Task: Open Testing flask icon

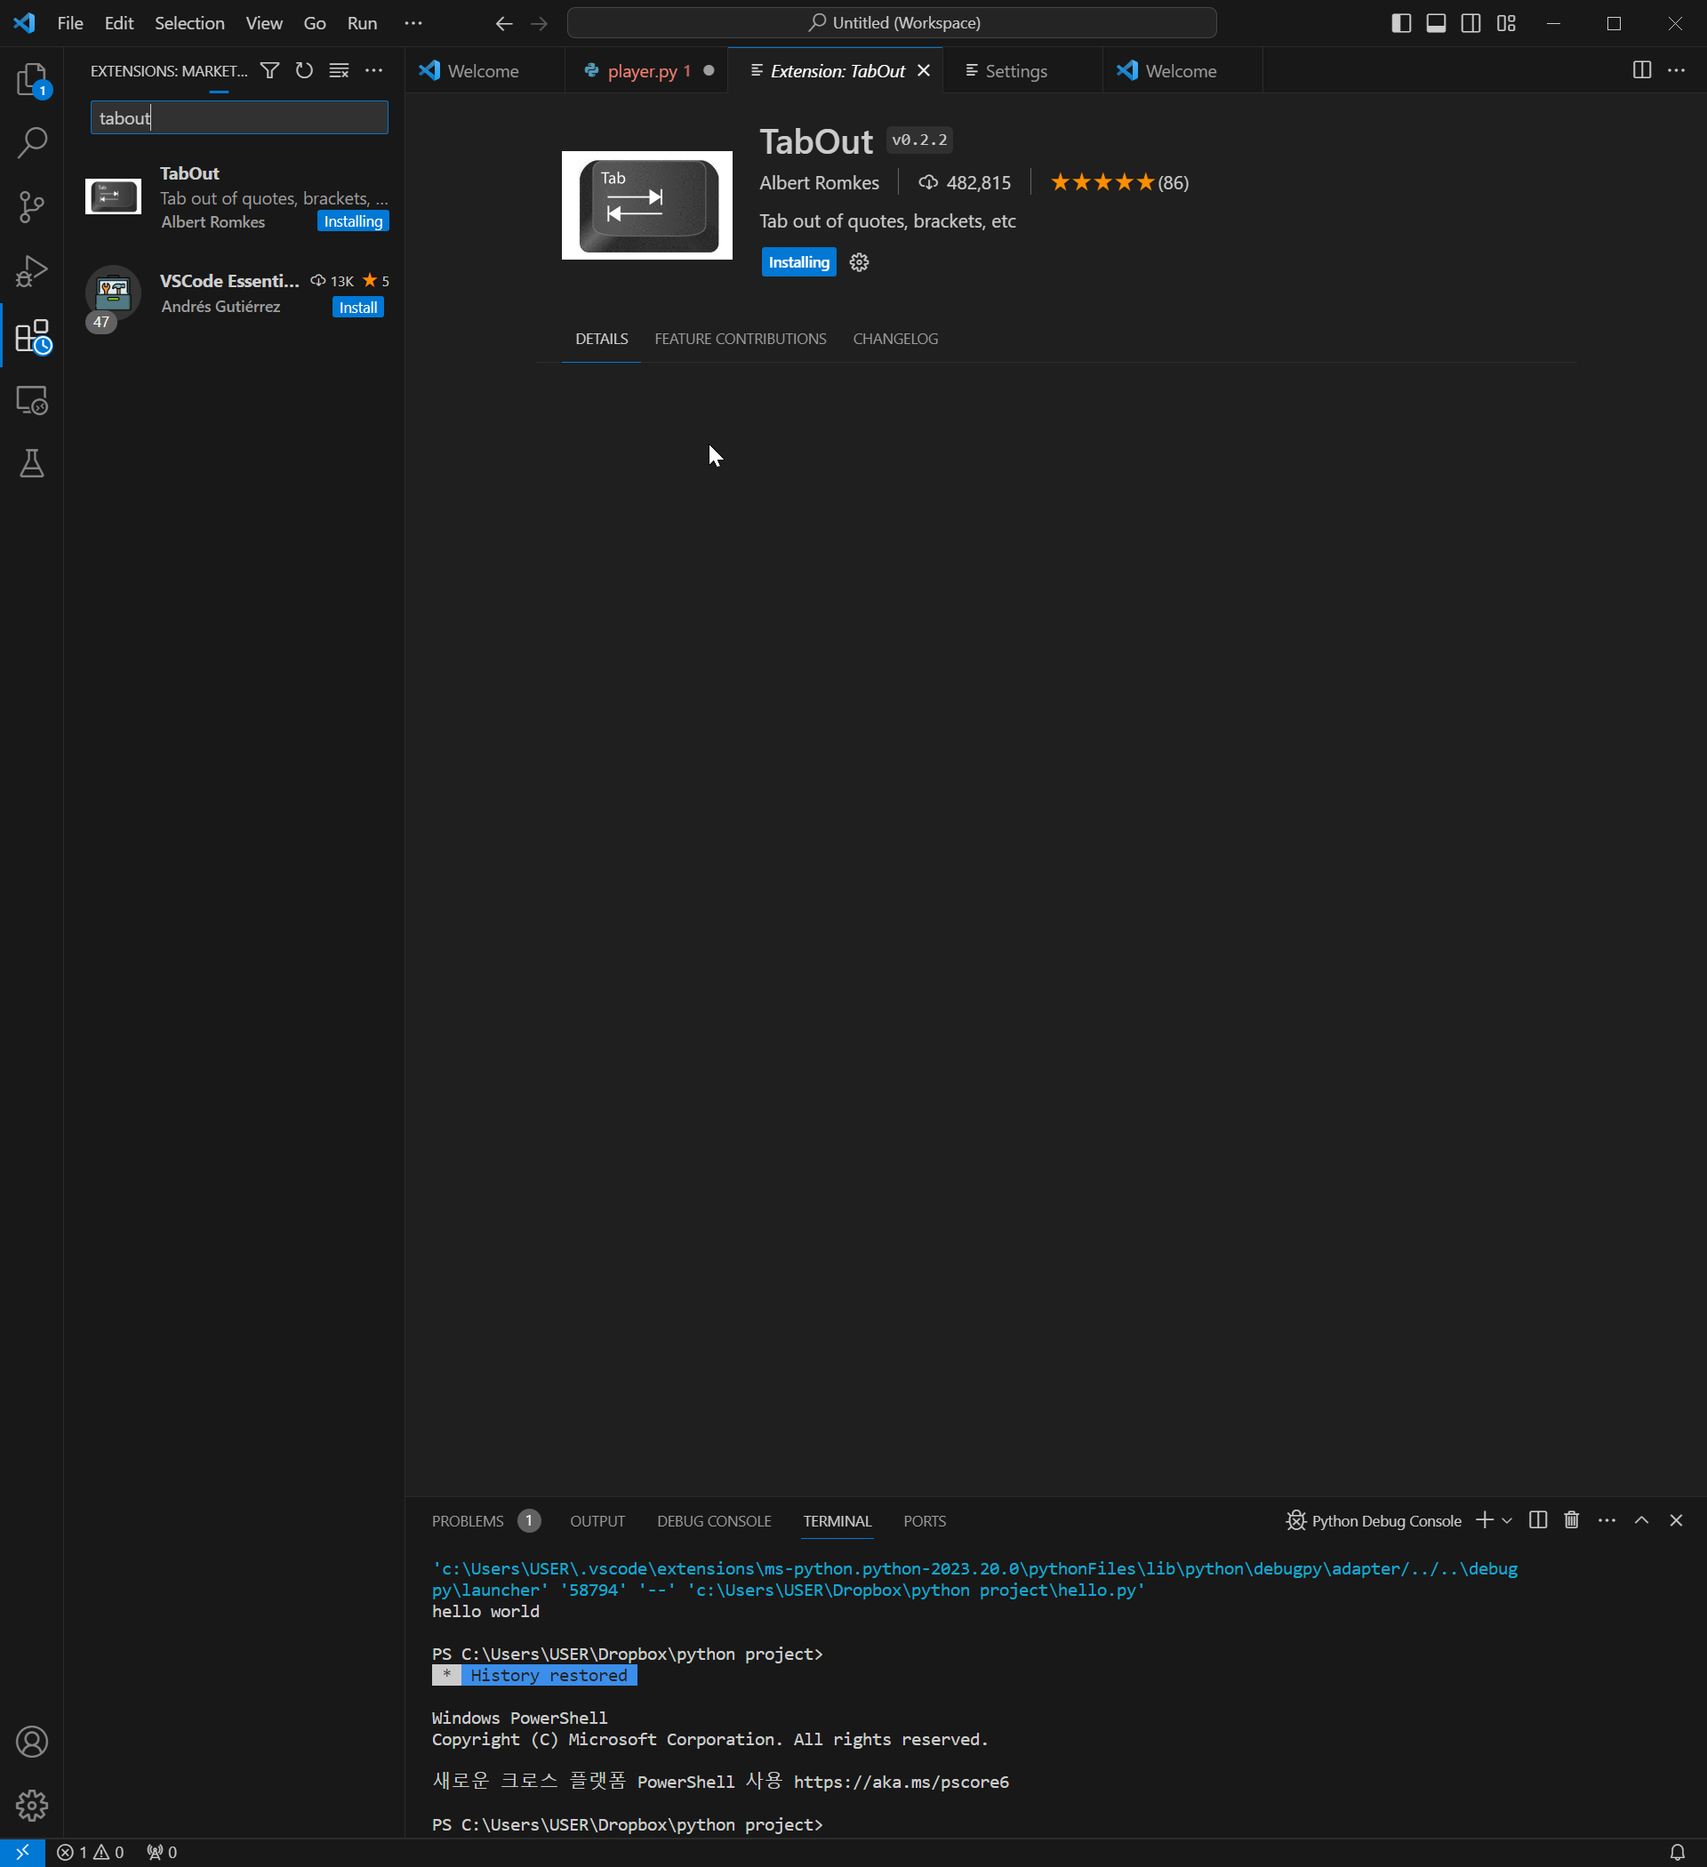Action: coord(32,463)
